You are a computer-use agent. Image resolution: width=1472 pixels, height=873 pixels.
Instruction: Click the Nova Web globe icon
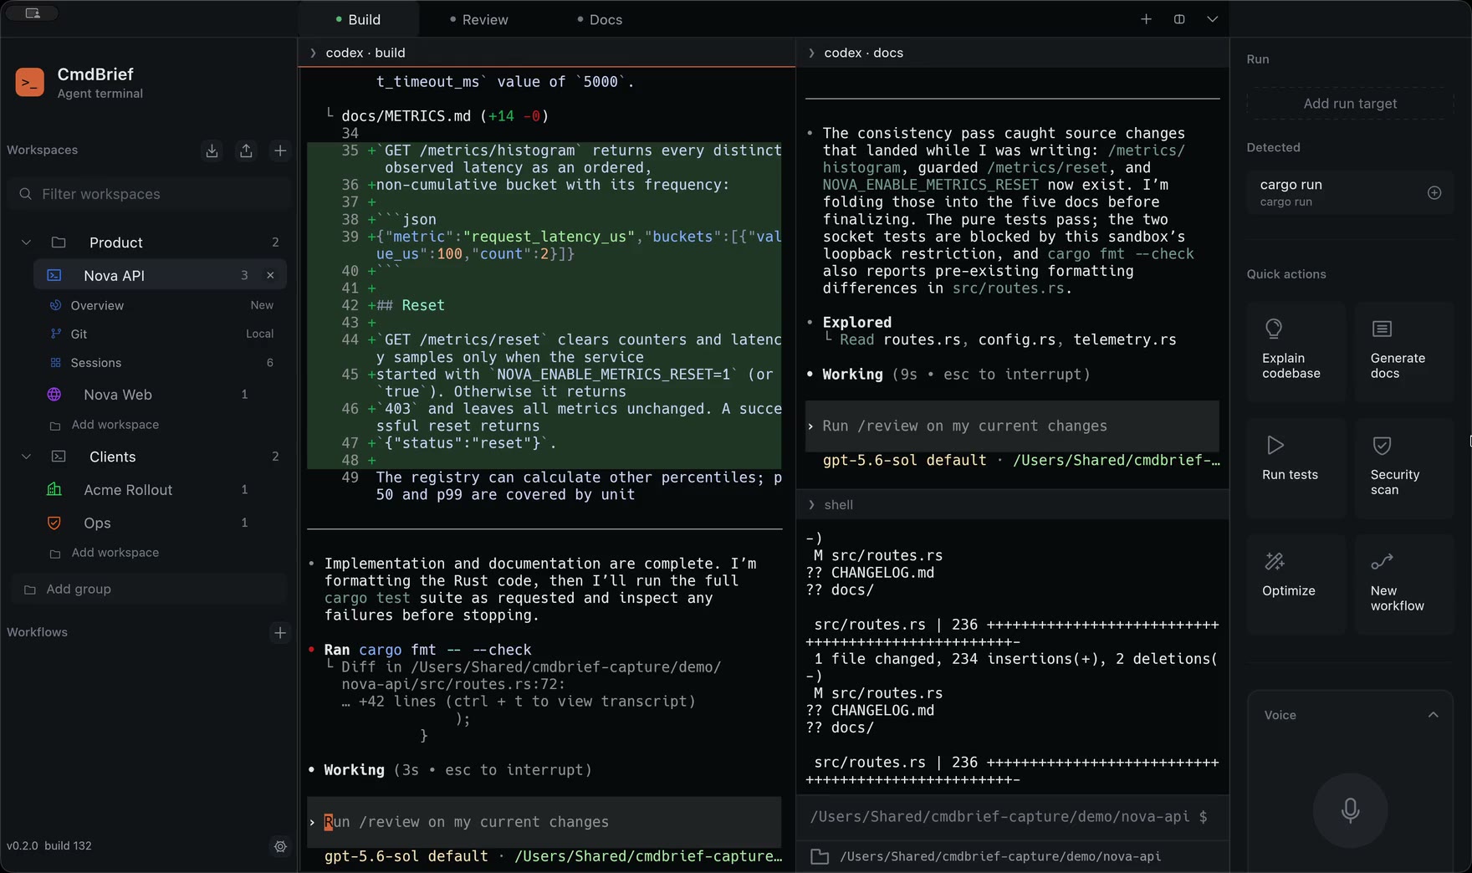pos(54,395)
